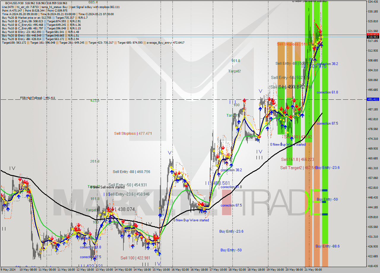Select the 508.685 price axis value

coord(373,61)
